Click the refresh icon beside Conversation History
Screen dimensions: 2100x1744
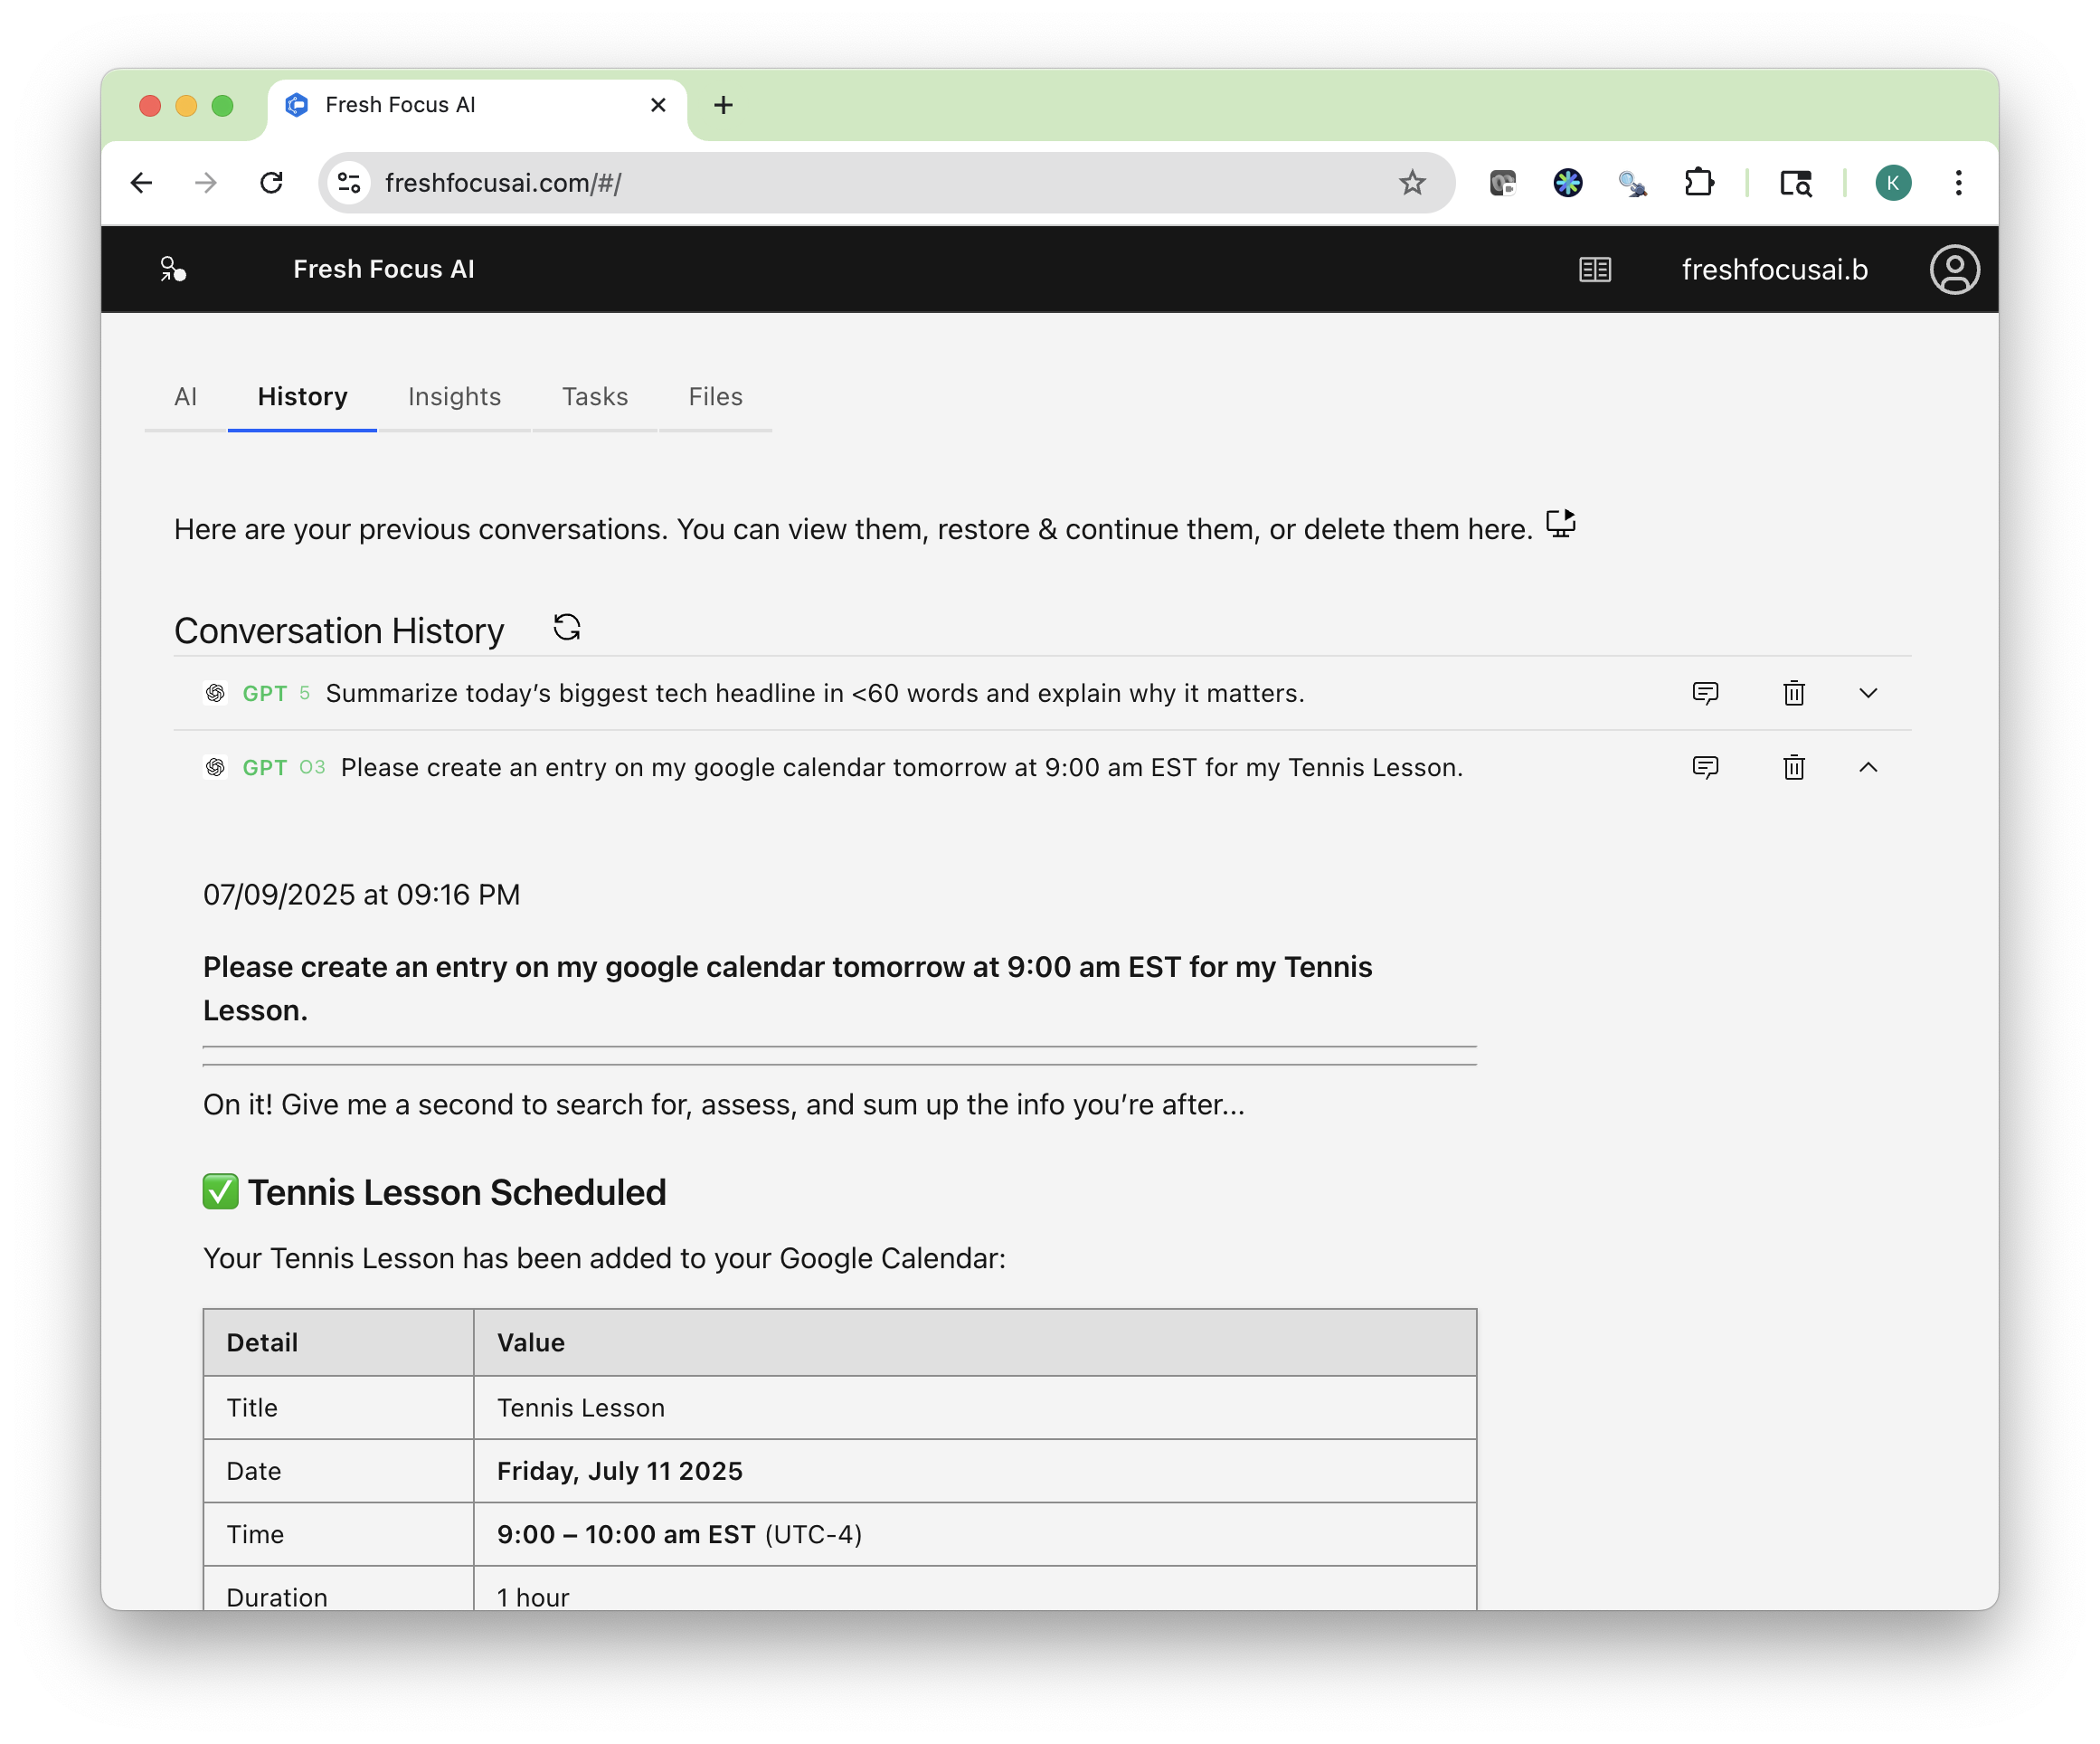point(566,627)
